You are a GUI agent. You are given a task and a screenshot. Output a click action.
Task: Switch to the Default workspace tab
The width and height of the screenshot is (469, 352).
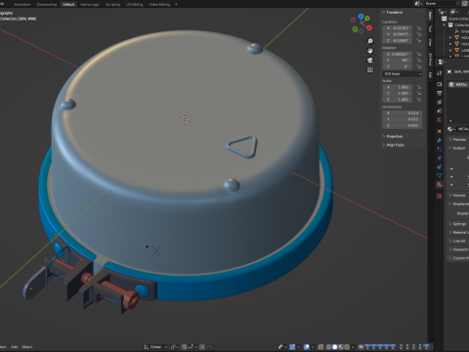click(x=68, y=4)
